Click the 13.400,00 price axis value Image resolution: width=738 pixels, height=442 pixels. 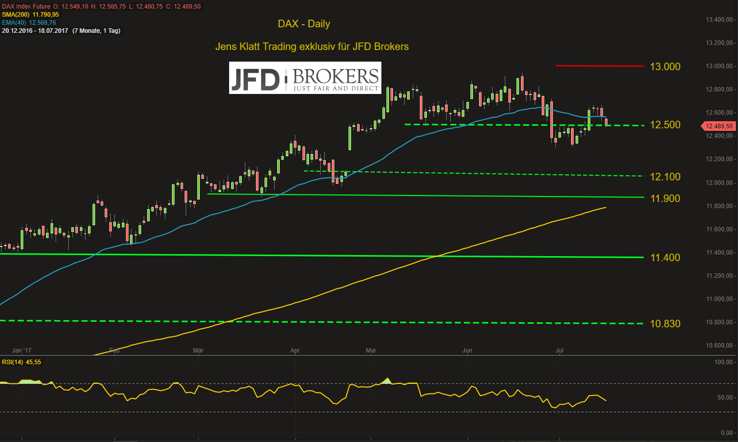719,20
